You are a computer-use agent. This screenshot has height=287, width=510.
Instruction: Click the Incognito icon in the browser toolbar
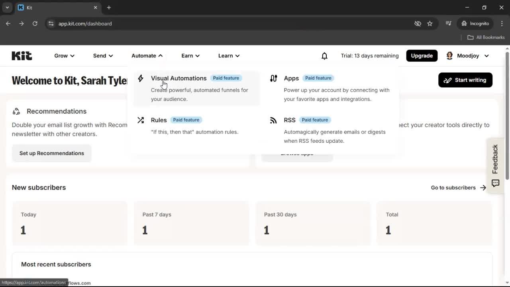[x=464, y=24]
